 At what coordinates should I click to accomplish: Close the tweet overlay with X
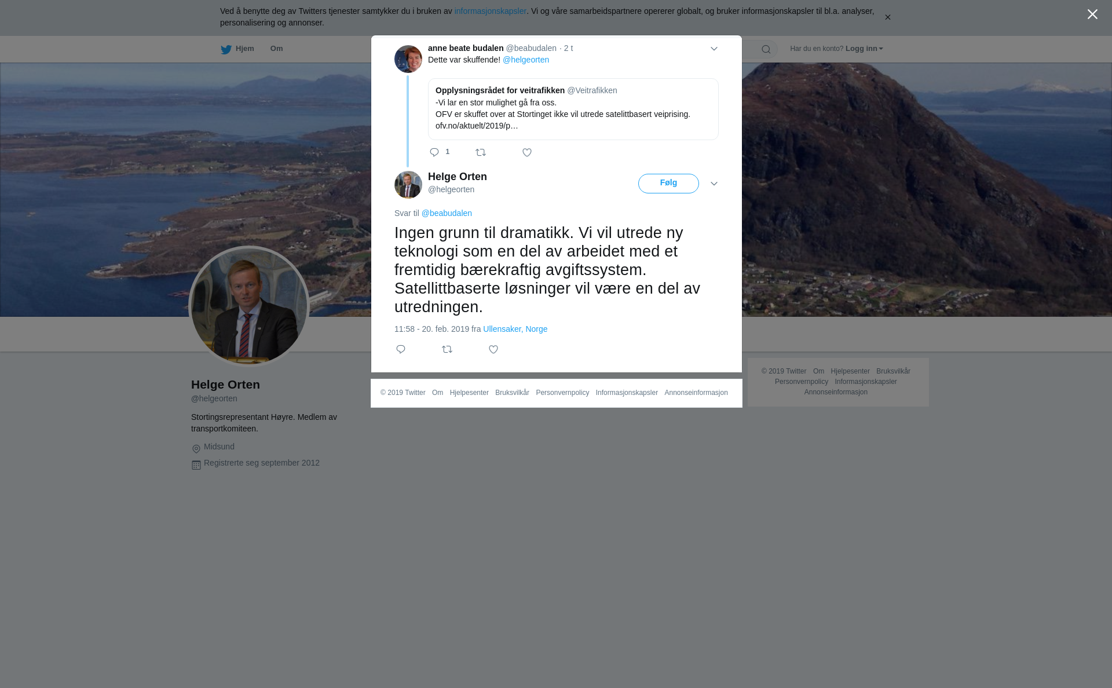(x=1092, y=14)
